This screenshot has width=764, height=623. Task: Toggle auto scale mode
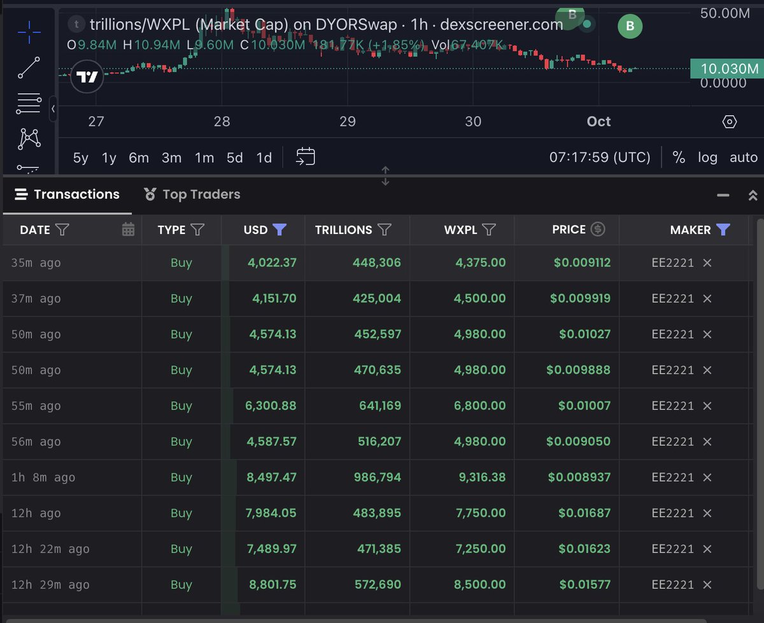pos(743,158)
